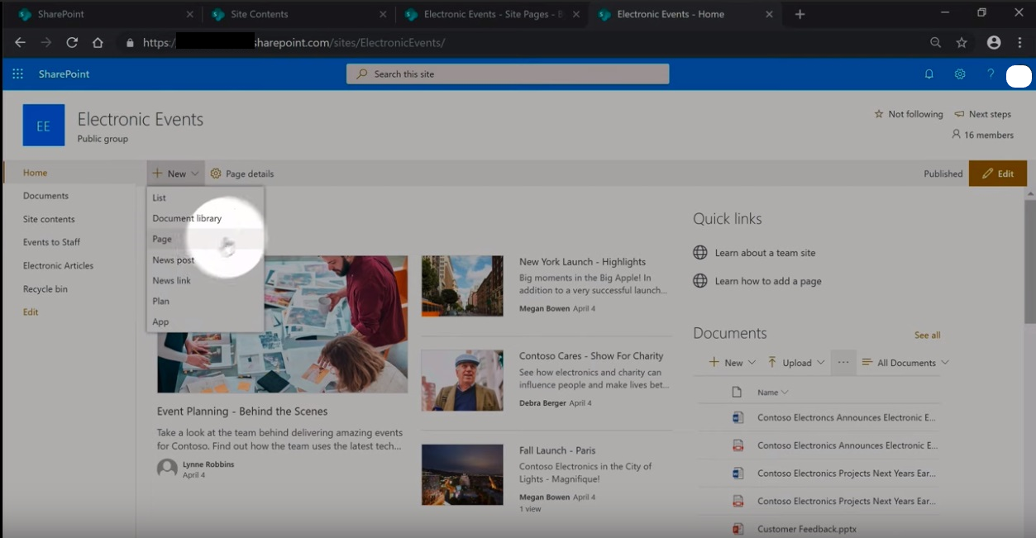Click the Next steps link
1036x538 pixels.
982,114
